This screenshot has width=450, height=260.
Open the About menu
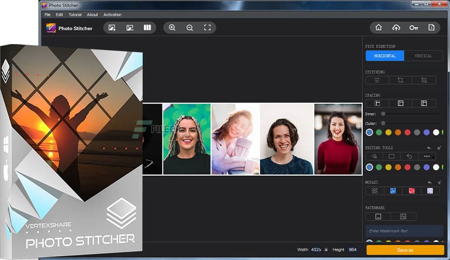click(93, 15)
